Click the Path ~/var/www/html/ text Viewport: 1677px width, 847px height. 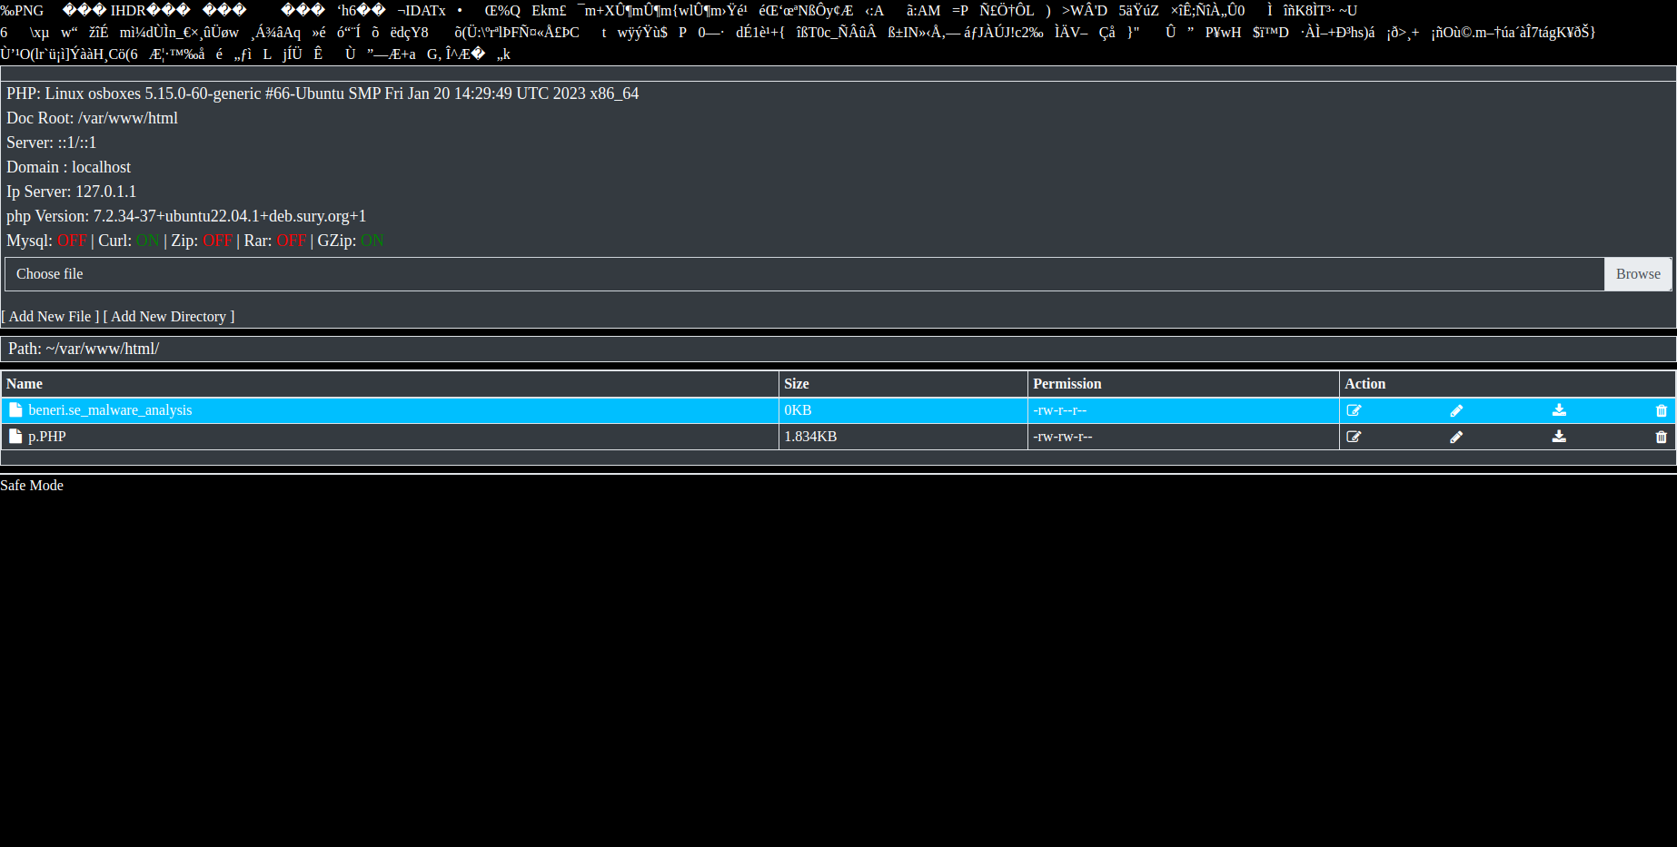(84, 349)
